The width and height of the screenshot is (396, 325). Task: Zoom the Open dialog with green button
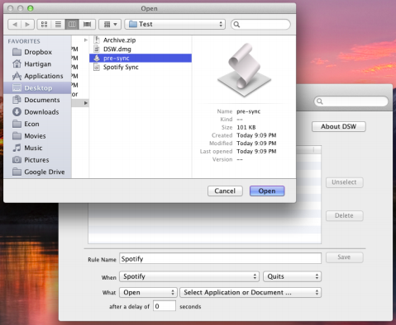(x=31, y=8)
